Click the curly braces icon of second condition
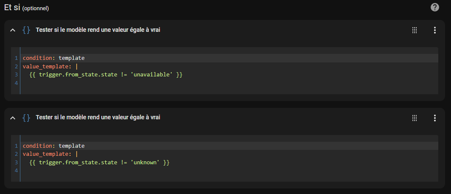Image resolution: width=451 pixels, height=194 pixels. point(26,118)
